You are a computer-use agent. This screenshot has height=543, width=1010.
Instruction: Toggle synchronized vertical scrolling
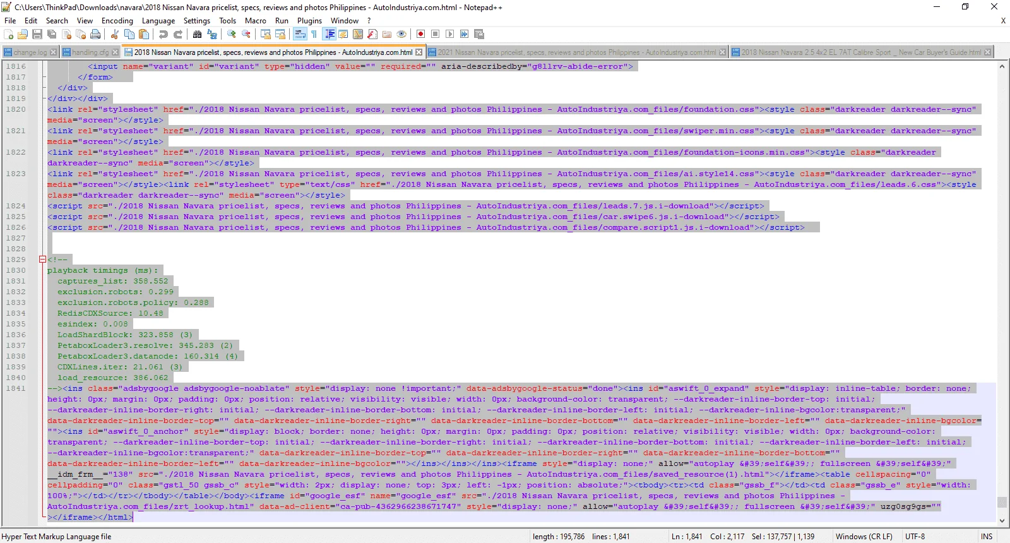266,34
